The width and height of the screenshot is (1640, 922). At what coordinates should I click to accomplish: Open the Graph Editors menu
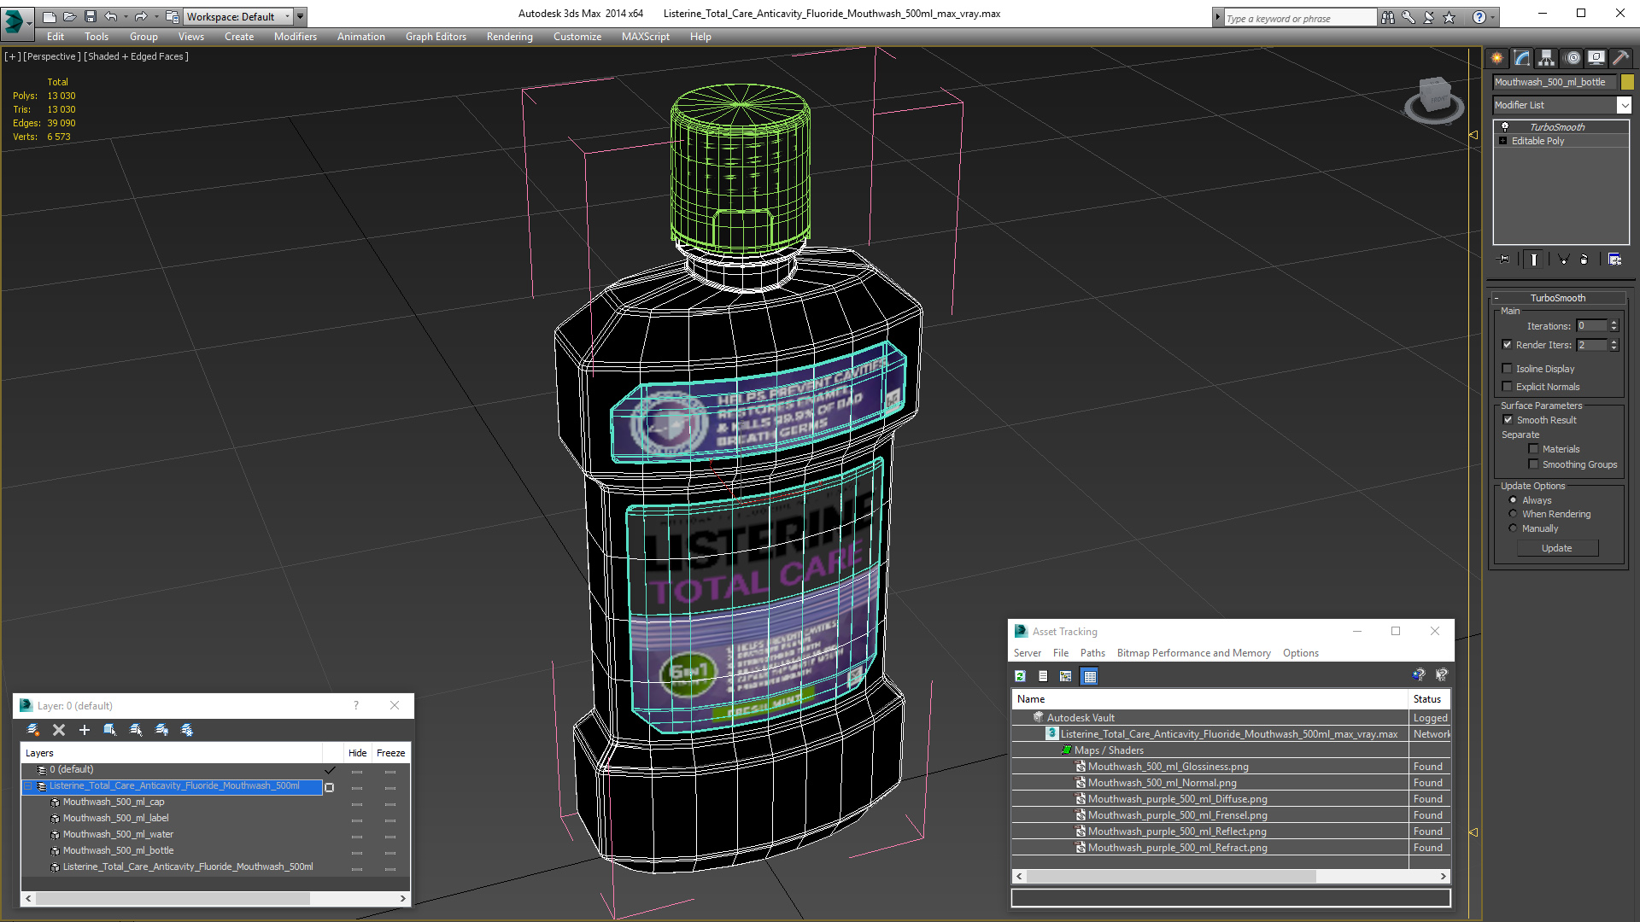436,37
